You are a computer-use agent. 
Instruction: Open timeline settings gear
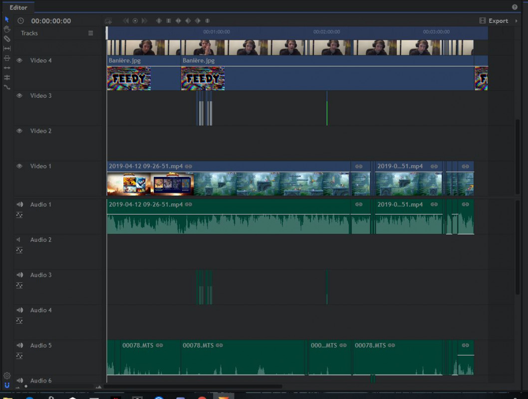pos(6,376)
